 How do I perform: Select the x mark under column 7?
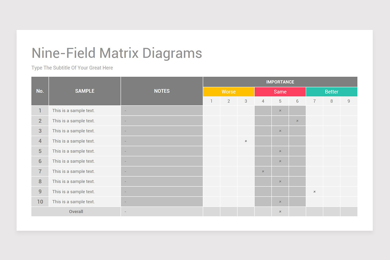pyautogui.click(x=314, y=191)
